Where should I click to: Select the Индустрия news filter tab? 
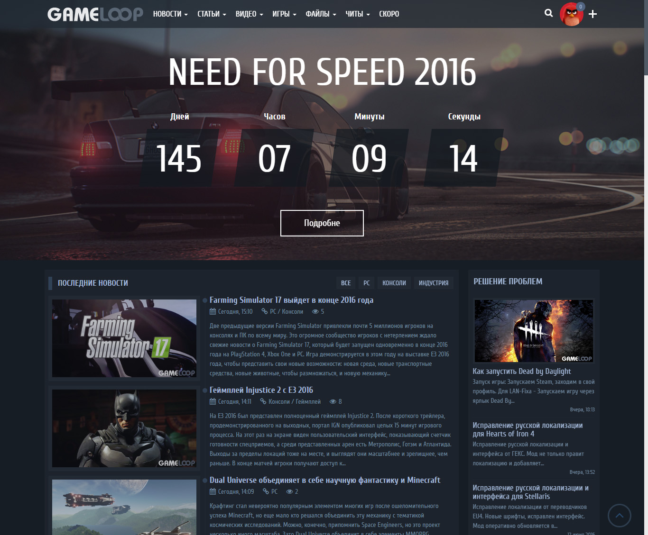pos(434,283)
